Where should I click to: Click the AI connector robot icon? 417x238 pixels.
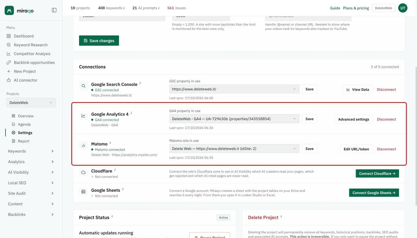click(9, 80)
